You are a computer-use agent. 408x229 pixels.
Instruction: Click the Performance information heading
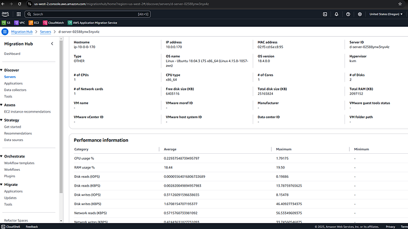[101, 140]
